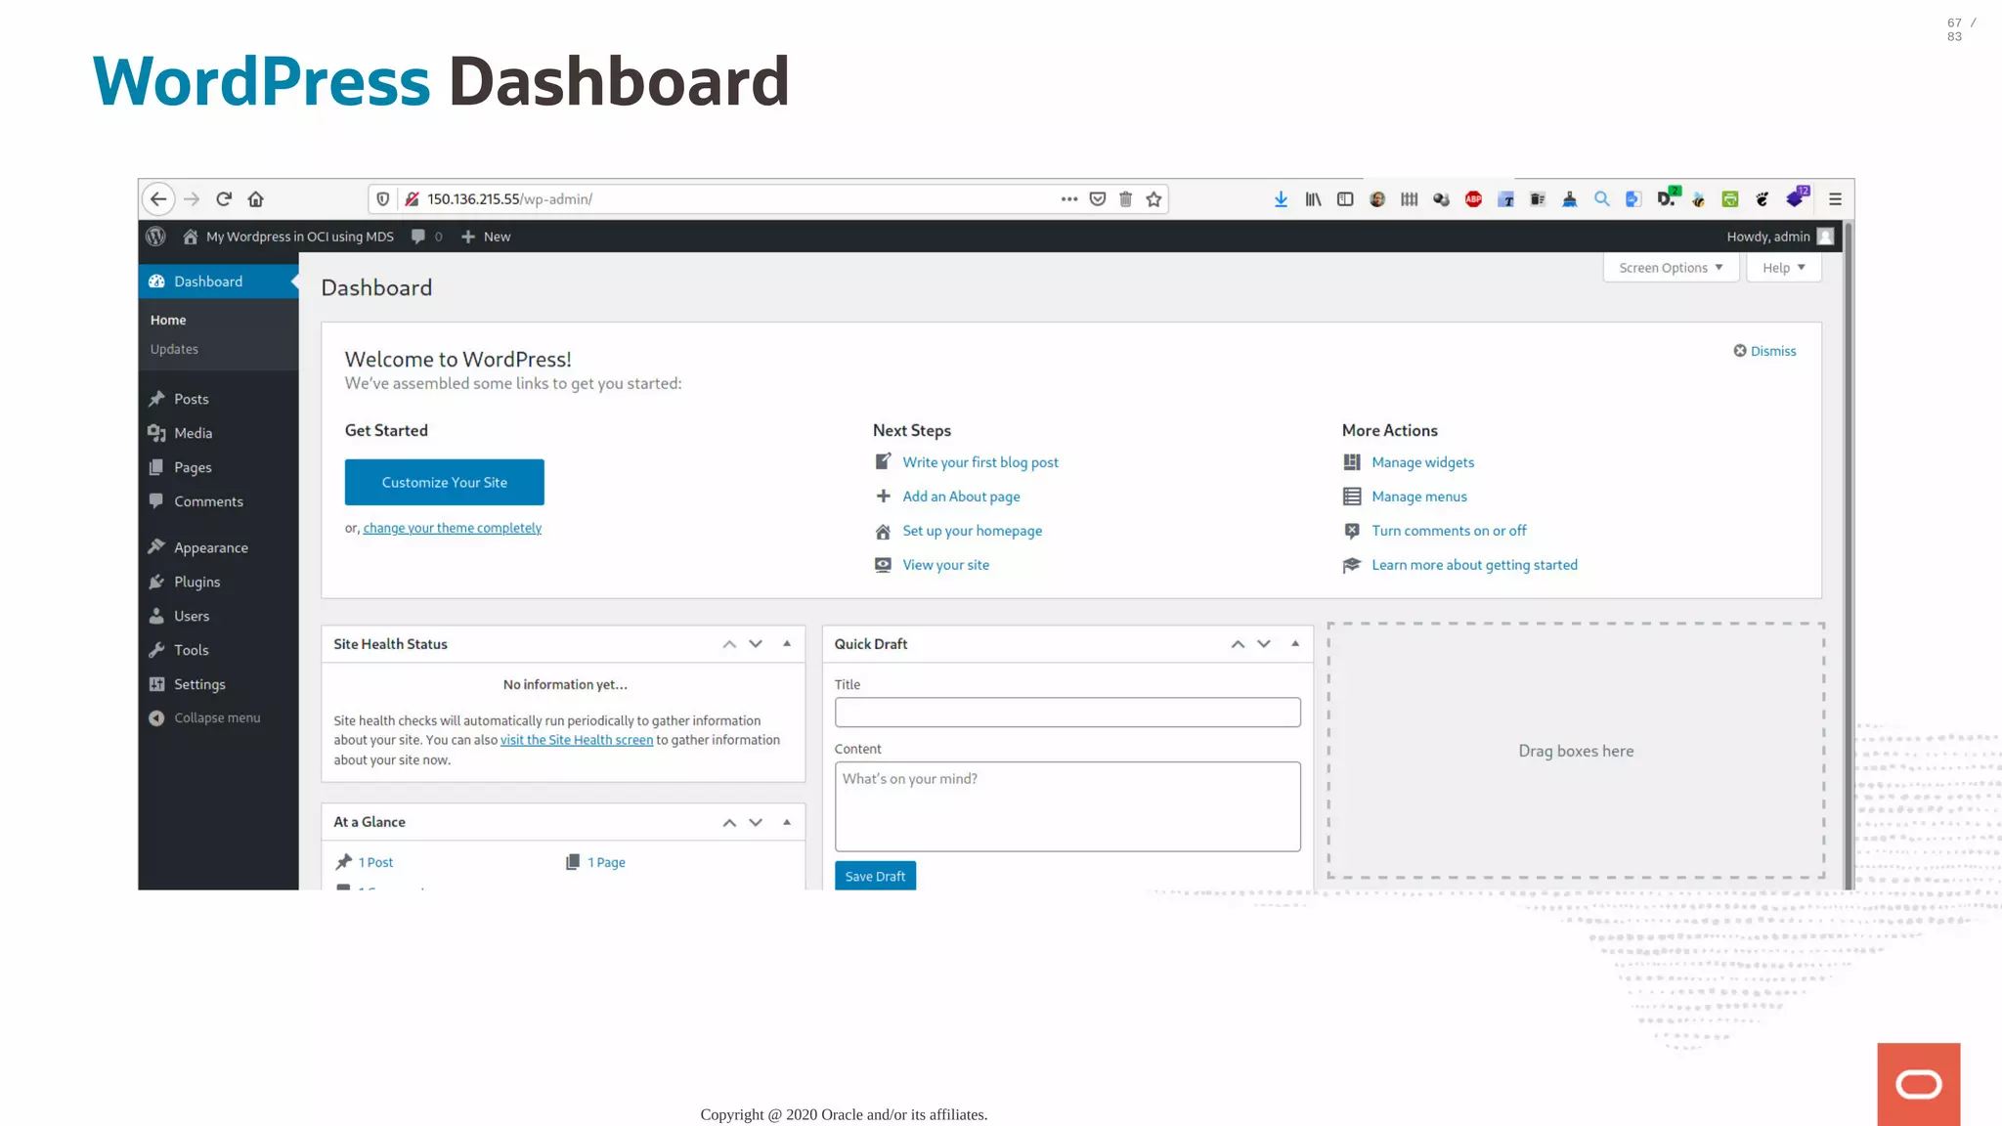The image size is (2002, 1126).
Task: Open the Write your first blog post link
Action: click(979, 462)
